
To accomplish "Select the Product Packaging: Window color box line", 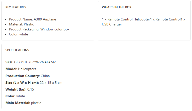I will [x=39, y=29].
